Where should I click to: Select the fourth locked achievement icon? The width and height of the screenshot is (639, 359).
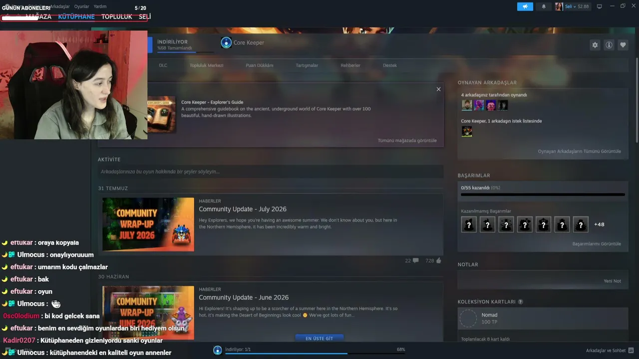click(x=525, y=224)
